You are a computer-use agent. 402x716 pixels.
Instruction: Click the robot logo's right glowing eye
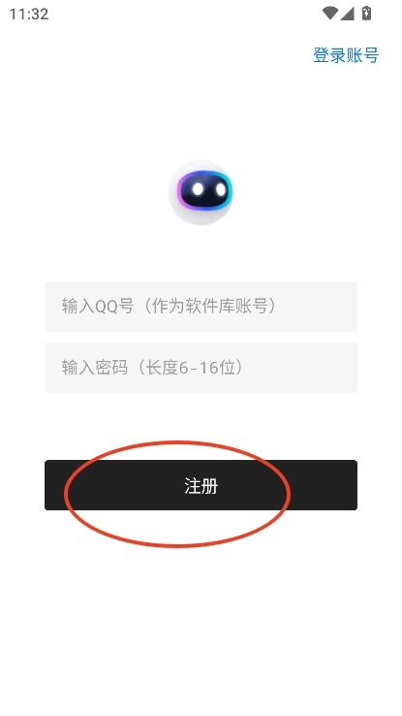tap(221, 188)
